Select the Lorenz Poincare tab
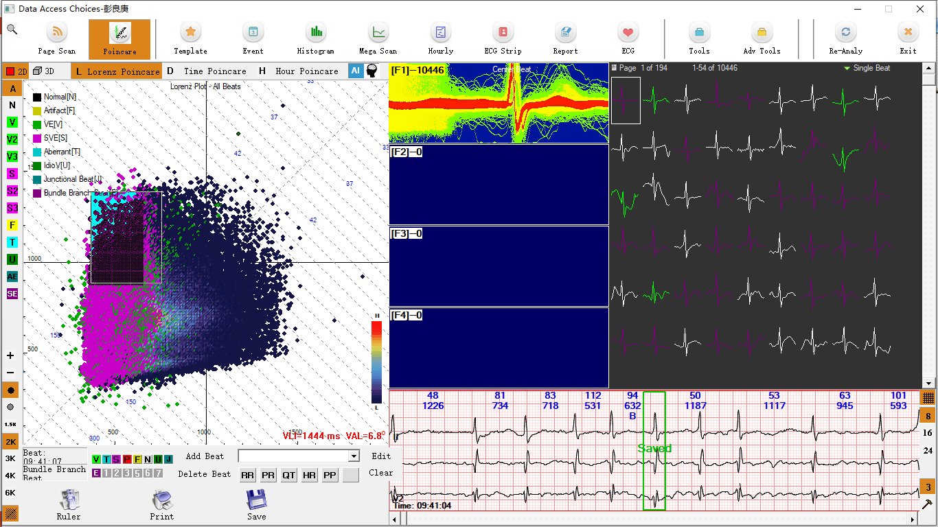Viewport: 938px width, 527px height. click(x=117, y=71)
